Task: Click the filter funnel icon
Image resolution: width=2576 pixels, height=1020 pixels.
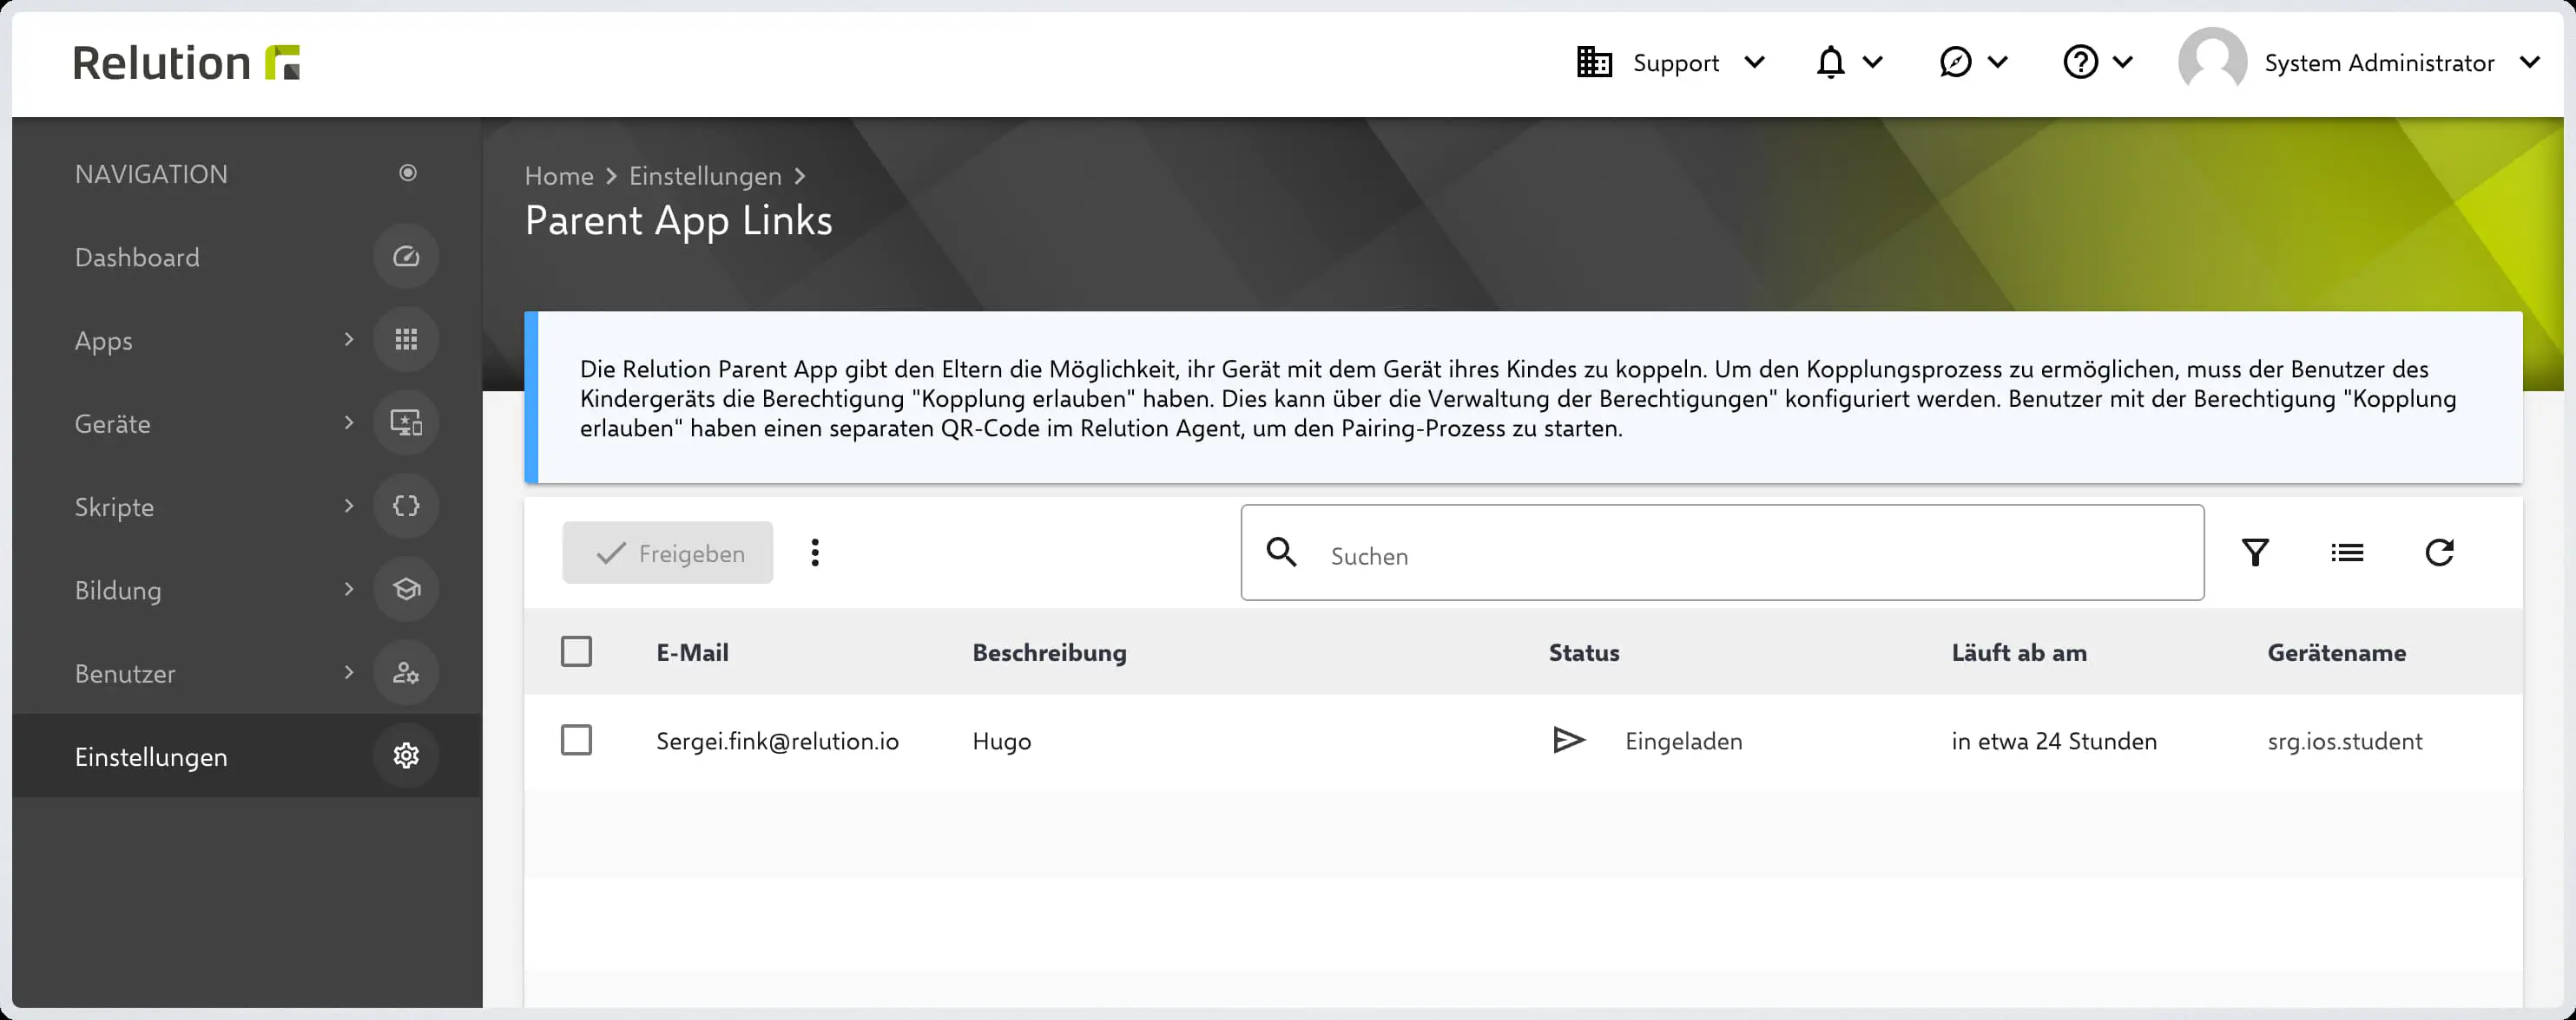Action: tap(2255, 552)
